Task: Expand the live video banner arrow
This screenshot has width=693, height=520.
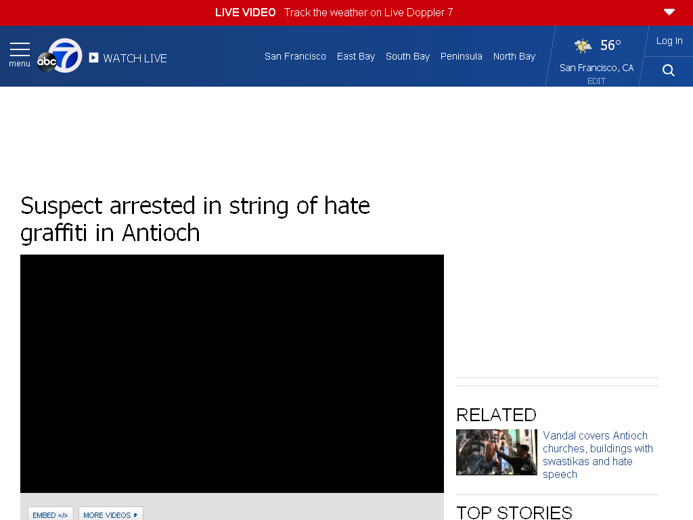Action: 669,12
